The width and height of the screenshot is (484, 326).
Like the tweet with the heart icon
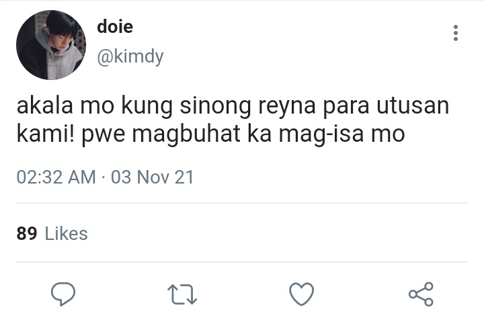pyautogui.click(x=302, y=294)
